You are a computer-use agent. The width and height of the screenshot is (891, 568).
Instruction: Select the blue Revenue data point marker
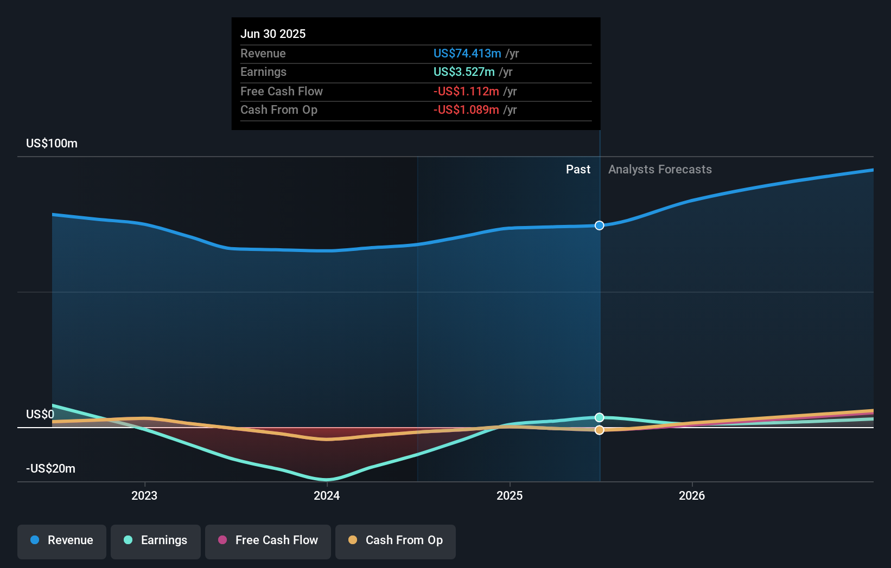[x=599, y=225]
